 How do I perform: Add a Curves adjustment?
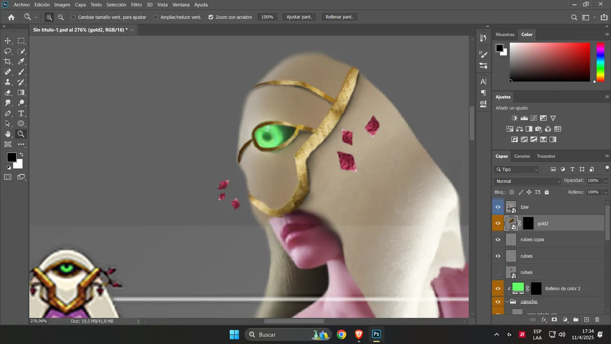tap(534, 118)
